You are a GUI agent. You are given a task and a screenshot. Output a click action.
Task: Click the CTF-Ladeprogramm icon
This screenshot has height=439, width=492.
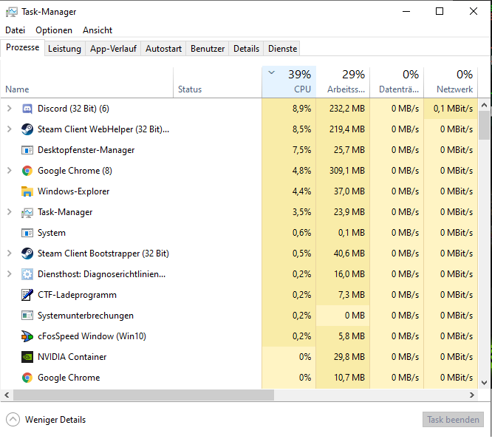pos(27,295)
